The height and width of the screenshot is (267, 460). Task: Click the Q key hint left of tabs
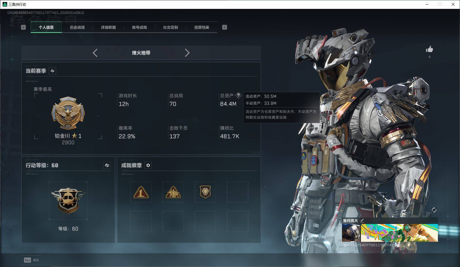pos(24,27)
